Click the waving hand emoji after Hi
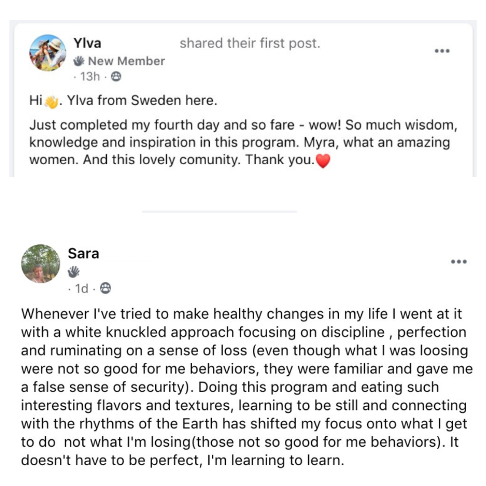 [x=51, y=102]
